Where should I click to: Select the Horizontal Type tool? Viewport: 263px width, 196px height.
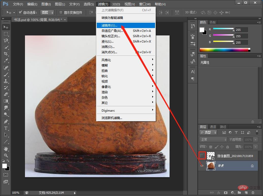pyautogui.click(x=6, y=128)
